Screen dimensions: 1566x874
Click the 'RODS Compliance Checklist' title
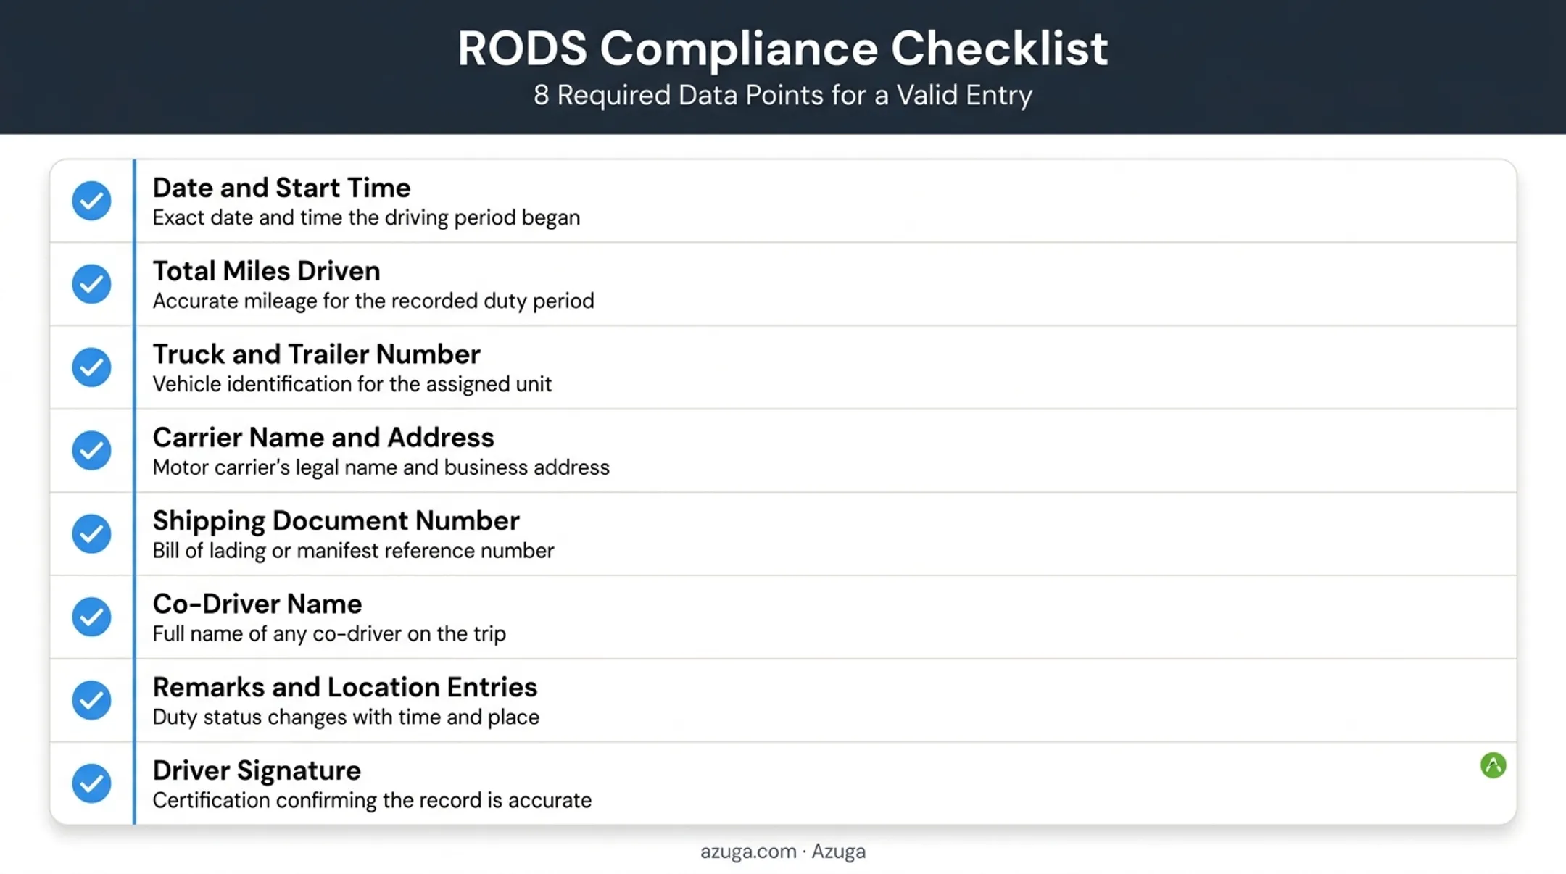[x=783, y=49]
